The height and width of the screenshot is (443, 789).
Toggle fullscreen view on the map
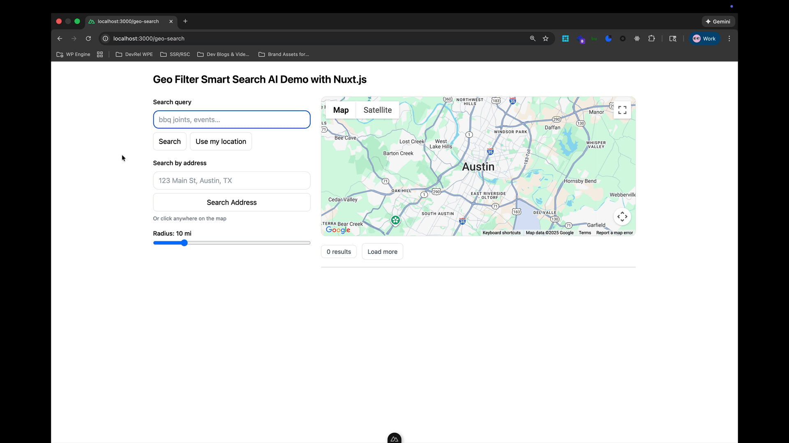point(622,110)
